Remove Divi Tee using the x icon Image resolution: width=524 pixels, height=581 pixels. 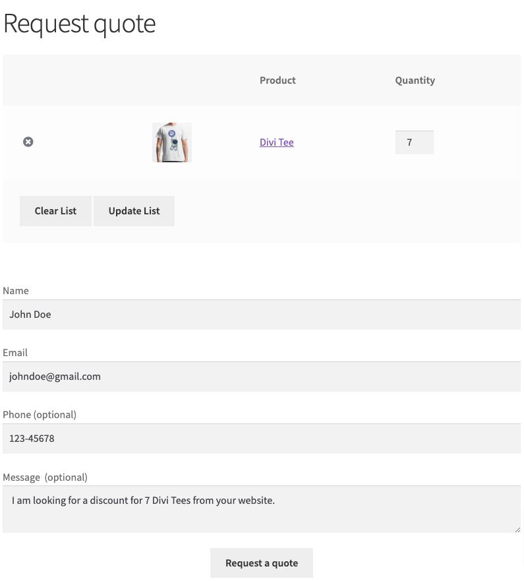pyautogui.click(x=28, y=142)
